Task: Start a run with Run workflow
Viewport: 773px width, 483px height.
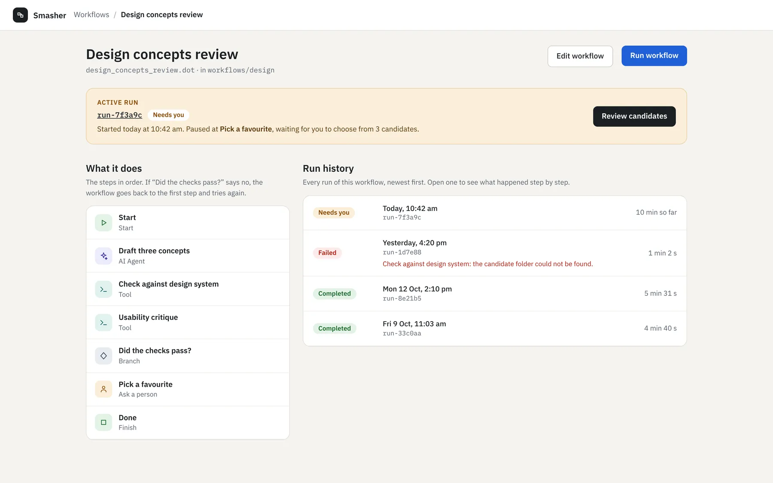Action: click(654, 56)
